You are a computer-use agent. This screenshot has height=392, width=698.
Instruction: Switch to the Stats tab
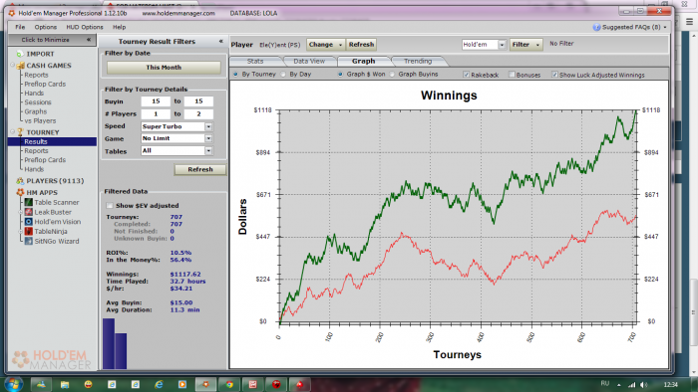(255, 62)
